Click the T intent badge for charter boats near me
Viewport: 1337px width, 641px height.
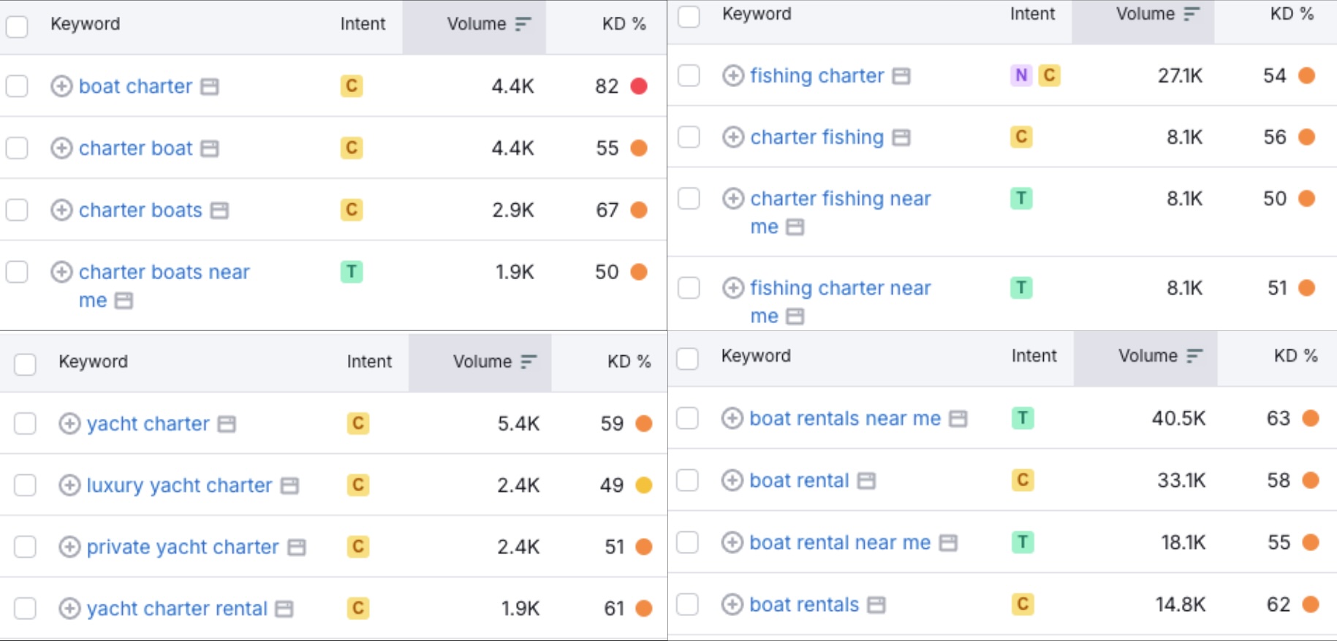click(352, 272)
